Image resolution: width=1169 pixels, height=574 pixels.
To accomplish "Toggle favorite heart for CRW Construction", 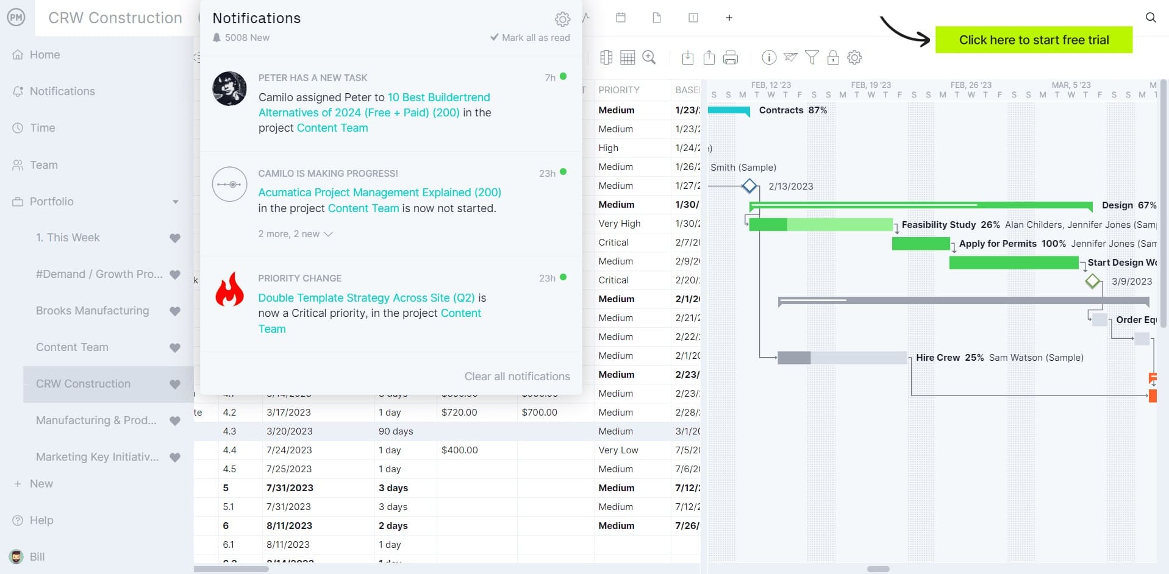I will tap(175, 384).
